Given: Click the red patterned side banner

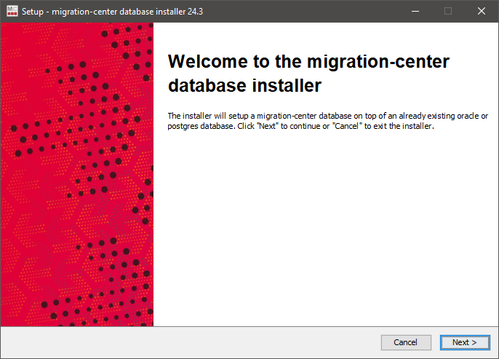Looking at the screenshot, I should click(77, 175).
